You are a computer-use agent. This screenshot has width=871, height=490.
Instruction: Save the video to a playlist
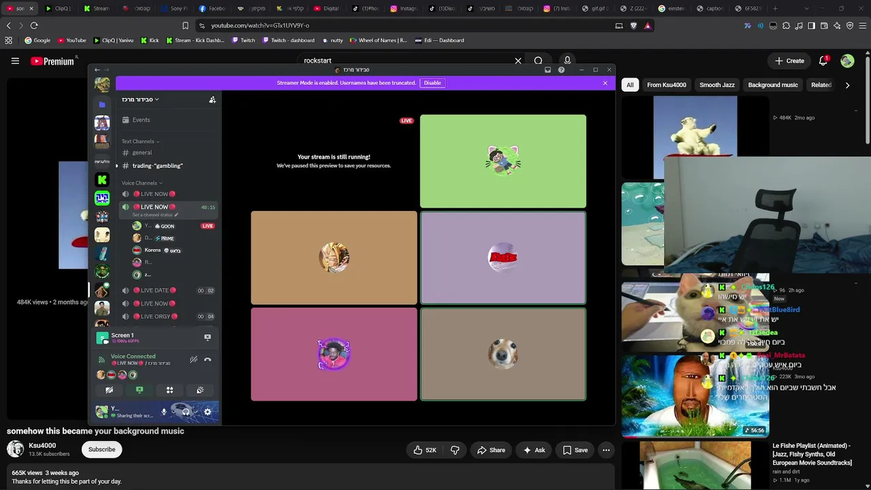(575, 450)
